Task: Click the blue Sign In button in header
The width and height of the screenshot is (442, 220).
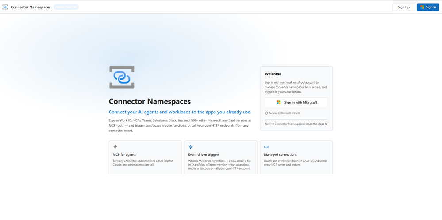Action: 428,7
